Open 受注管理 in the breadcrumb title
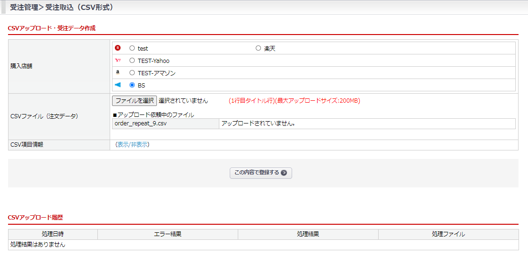 [24, 8]
